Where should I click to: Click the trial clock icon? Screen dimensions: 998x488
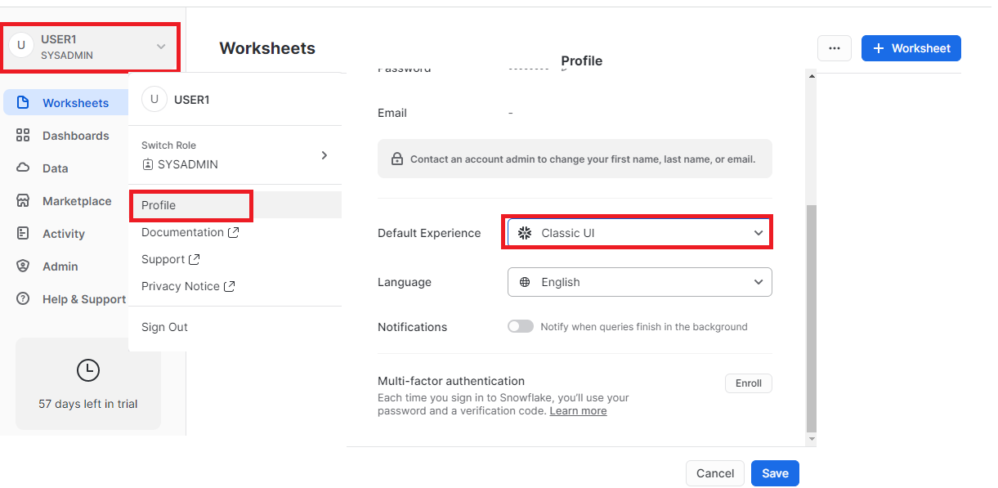point(87,370)
